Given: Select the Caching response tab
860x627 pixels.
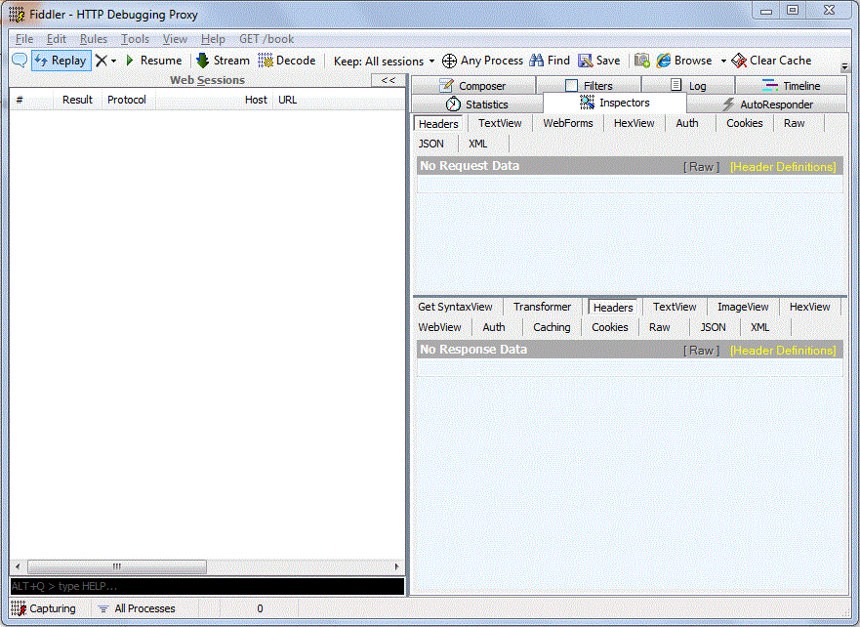Looking at the screenshot, I should point(552,327).
